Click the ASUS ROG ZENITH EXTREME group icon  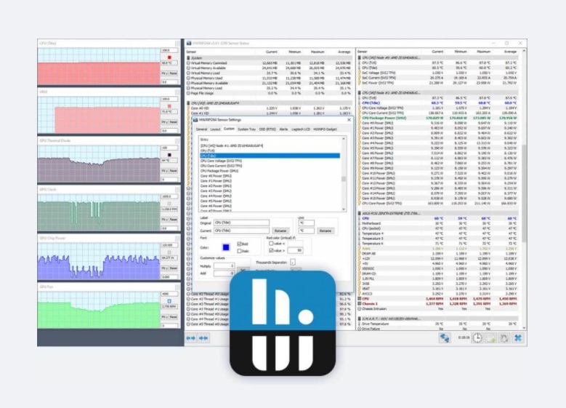tap(360, 214)
